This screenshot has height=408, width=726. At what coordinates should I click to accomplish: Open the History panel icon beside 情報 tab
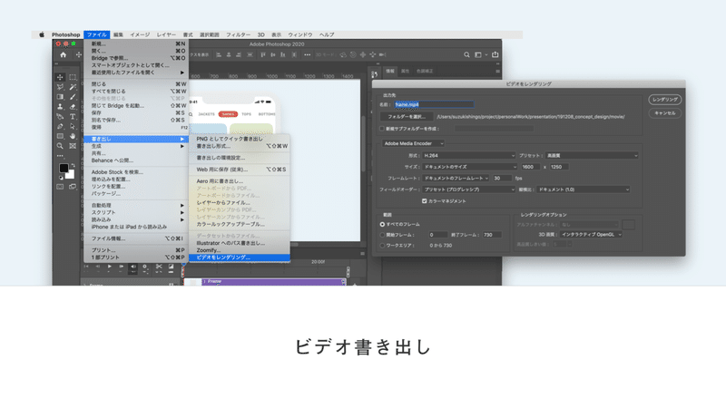pos(374,74)
